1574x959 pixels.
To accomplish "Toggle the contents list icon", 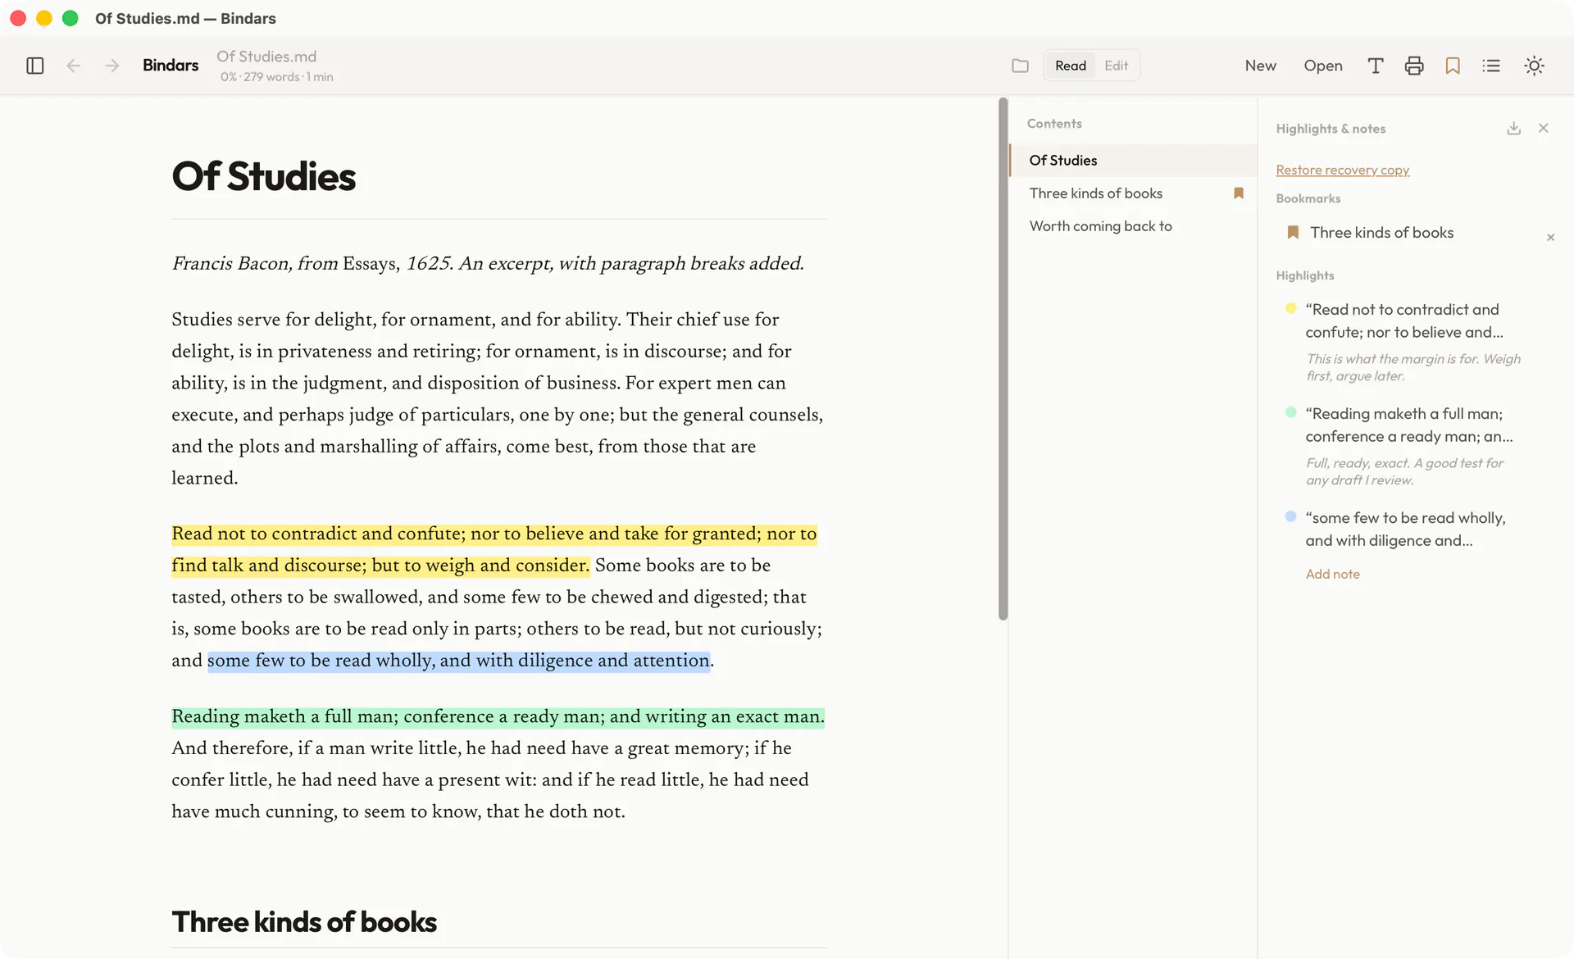I will click(1491, 66).
